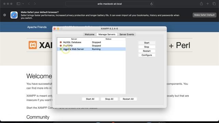
Task: Open the Server Events tab
Action: click(x=127, y=34)
